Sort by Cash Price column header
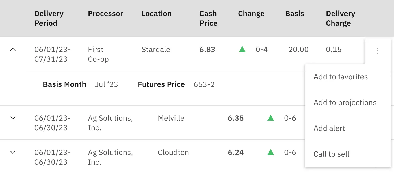Screen dimensions: 394x174 pyautogui.click(x=208, y=18)
